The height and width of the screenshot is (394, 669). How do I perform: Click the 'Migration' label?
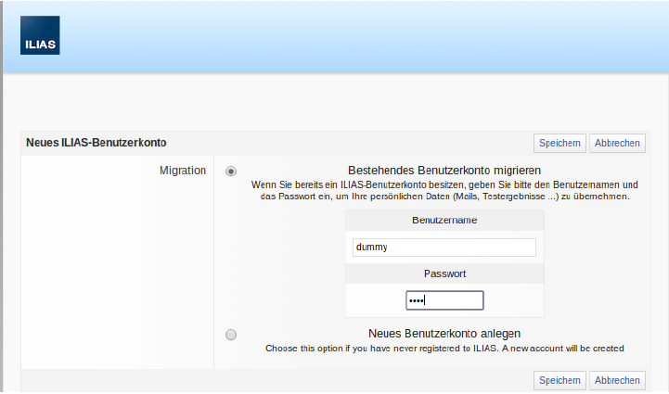[183, 171]
